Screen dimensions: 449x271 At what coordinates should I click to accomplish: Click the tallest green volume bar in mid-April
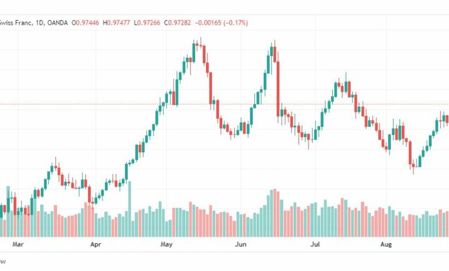tap(130, 209)
